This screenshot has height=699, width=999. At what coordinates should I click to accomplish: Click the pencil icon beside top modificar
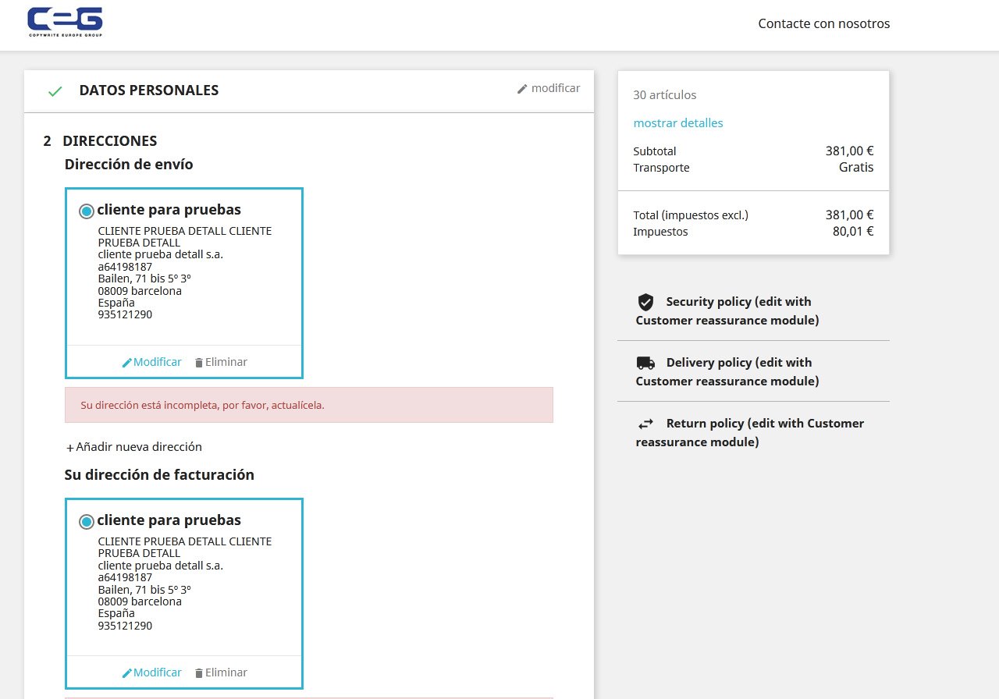[x=522, y=89]
